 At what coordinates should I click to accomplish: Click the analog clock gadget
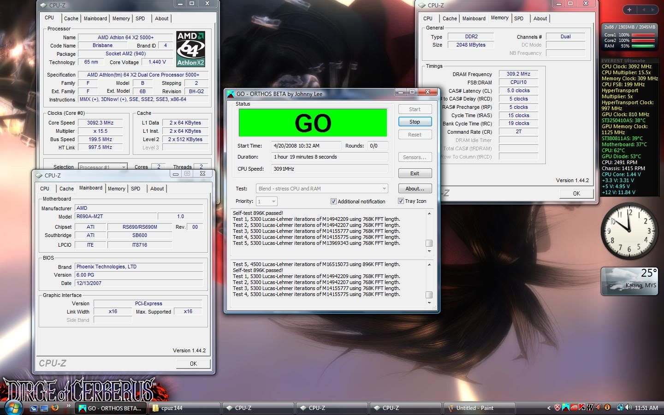pyautogui.click(x=628, y=230)
